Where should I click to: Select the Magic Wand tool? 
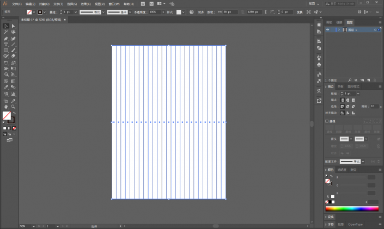point(6,32)
